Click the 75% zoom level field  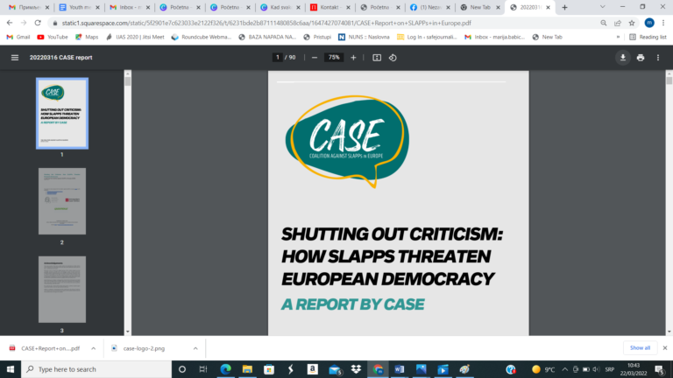334,58
